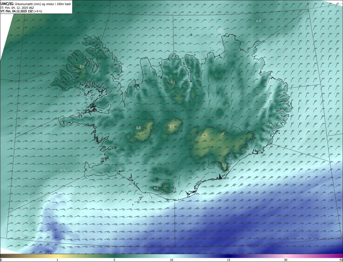
Task: Click the 6.0 value label on the map
Action: point(259,21)
